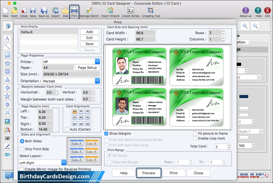Click the Save As toolbar icon
Image resolution: width=273 pixels, height=183 pixels.
[x=44, y=12]
